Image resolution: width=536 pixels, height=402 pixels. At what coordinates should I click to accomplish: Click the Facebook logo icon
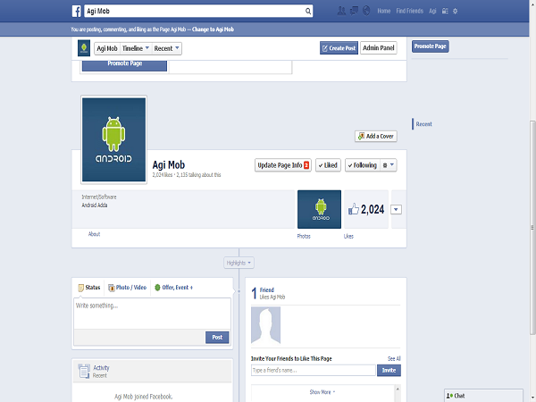77,11
